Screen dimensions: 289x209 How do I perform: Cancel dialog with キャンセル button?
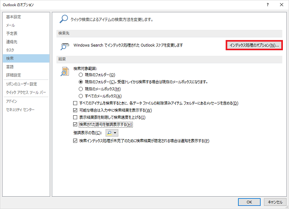[275, 202]
